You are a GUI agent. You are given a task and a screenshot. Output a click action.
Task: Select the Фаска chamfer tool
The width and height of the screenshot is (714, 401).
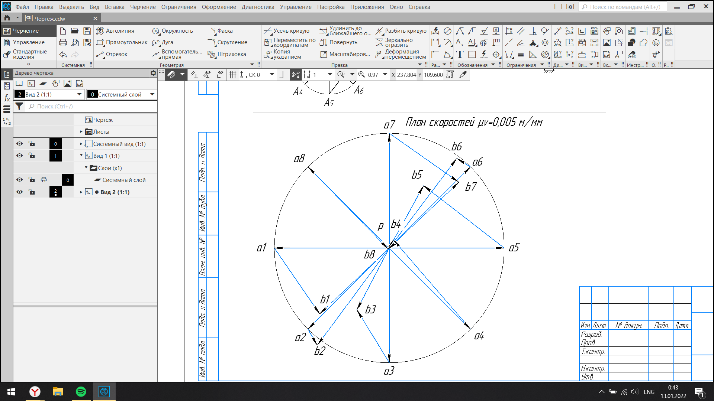tap(220, 31)
